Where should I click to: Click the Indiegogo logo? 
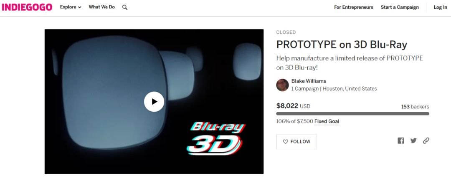[27, 7]
